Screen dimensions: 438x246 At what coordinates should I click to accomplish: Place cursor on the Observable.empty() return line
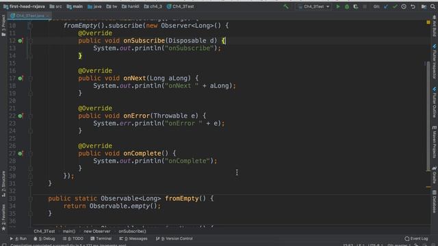coord(112,206)
